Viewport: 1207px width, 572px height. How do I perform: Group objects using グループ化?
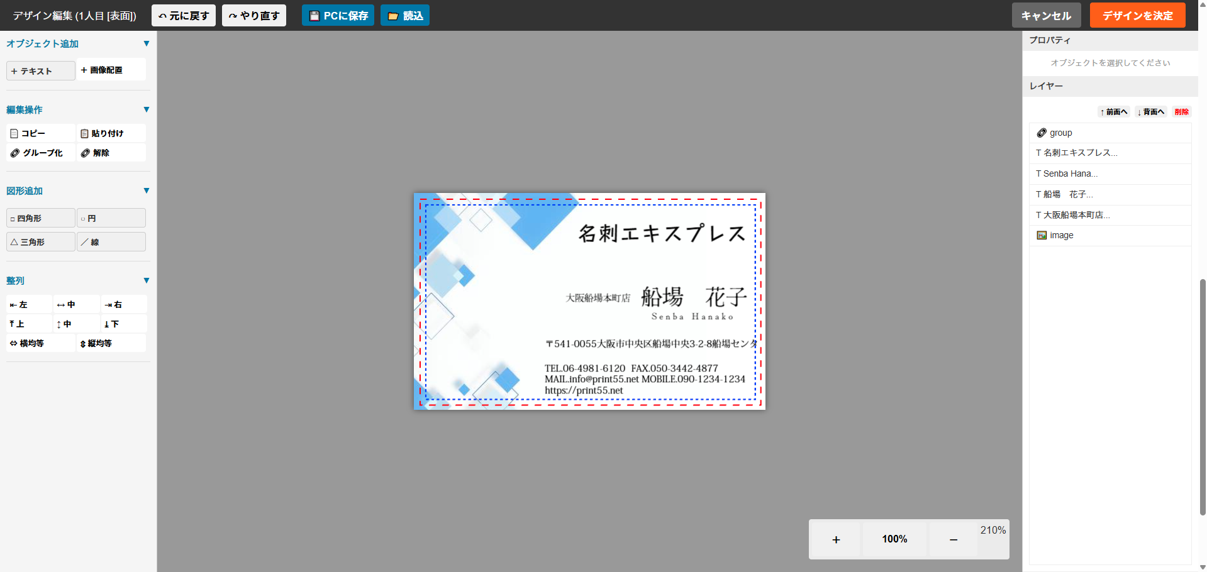[x=40, y=152]
